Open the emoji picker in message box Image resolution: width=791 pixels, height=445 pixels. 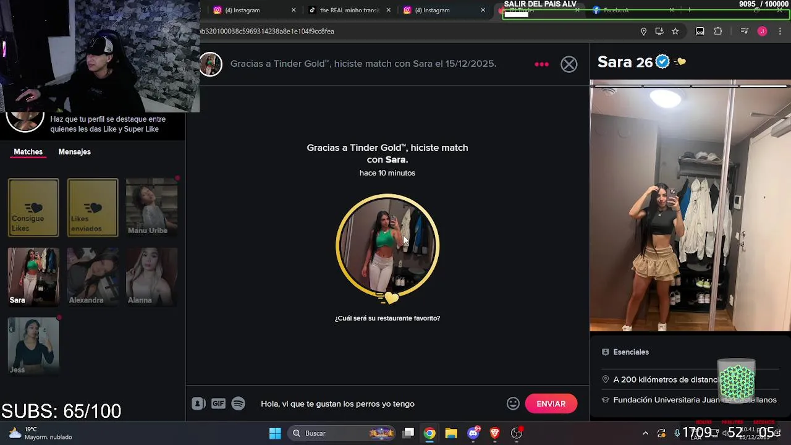click(x=513, y=404)
